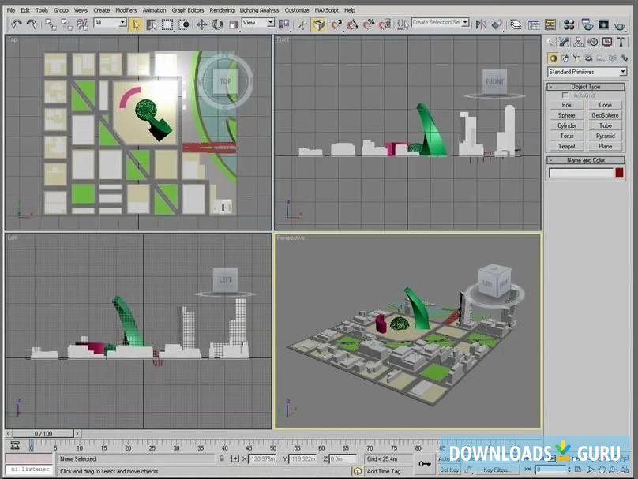Collapse the Object Type rollout
Image resolution: width=638 pixels, height=479 pixels.
pos(587,86)
